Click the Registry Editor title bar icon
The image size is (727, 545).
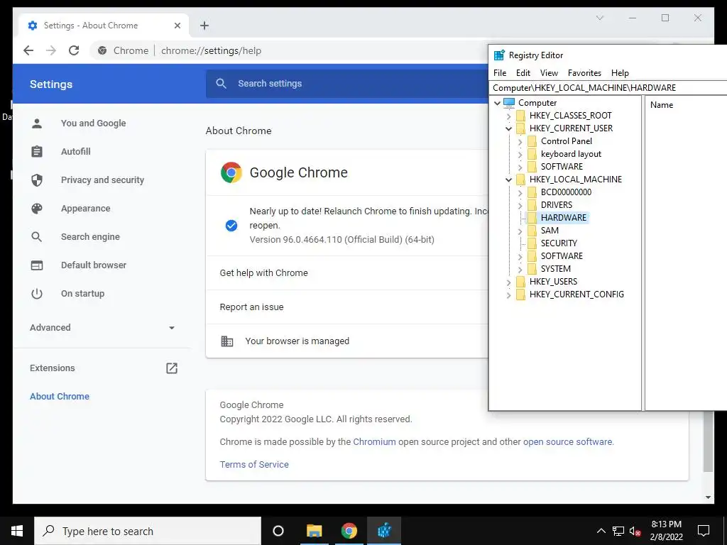click(499, 55)
